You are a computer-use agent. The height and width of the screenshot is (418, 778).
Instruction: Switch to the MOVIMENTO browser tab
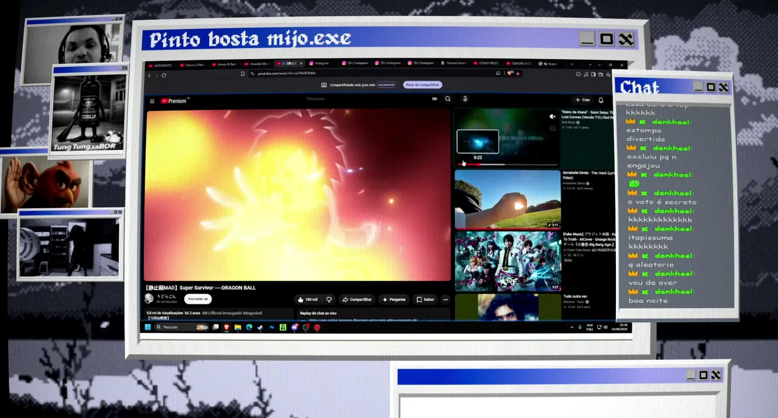coord(161,64)
